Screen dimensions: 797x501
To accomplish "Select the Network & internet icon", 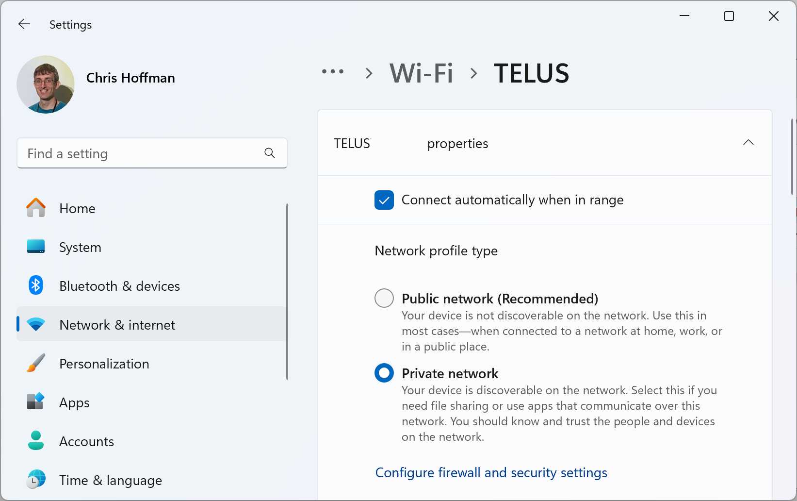I will (35, 324).
